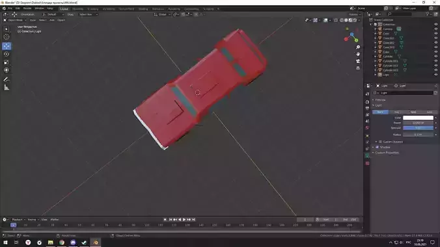Toggle the Shadow checkbox
This screenshot has width=440, height=247.
[377, 147]
